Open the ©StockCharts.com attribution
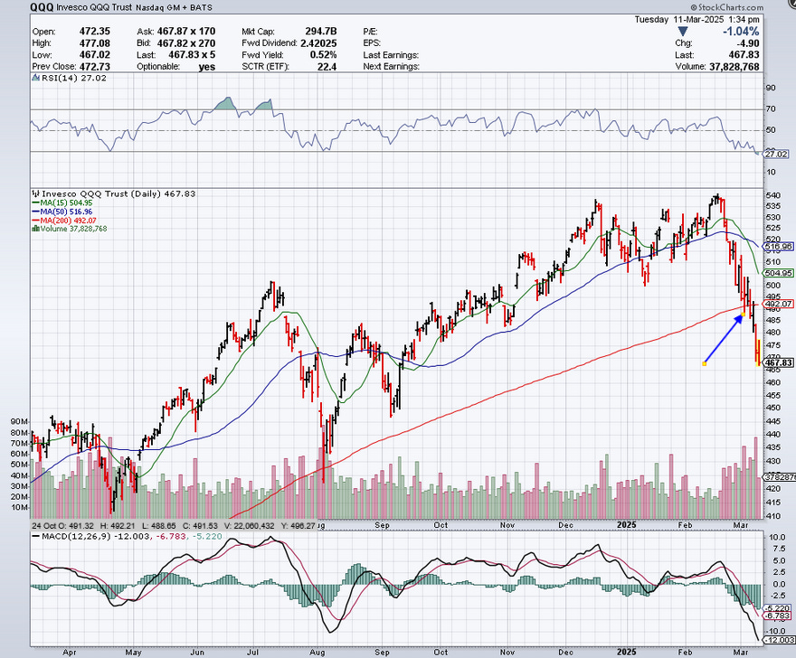796x658 pixels. pos(726,7)
